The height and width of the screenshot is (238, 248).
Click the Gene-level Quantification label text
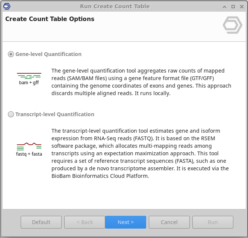48,54
